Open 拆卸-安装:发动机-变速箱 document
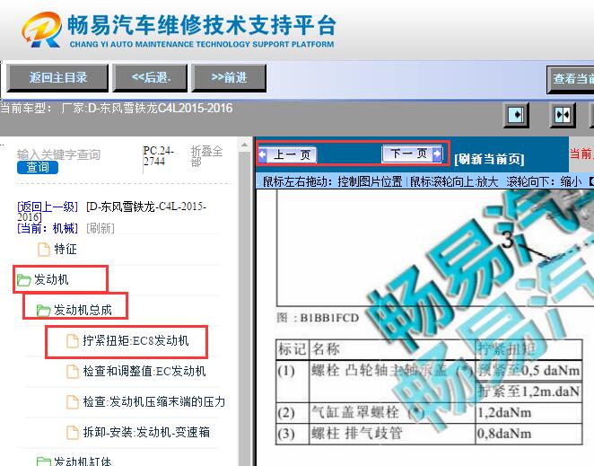Image resolution: width=594 pixels, height=466 pixels. (146, 432)
